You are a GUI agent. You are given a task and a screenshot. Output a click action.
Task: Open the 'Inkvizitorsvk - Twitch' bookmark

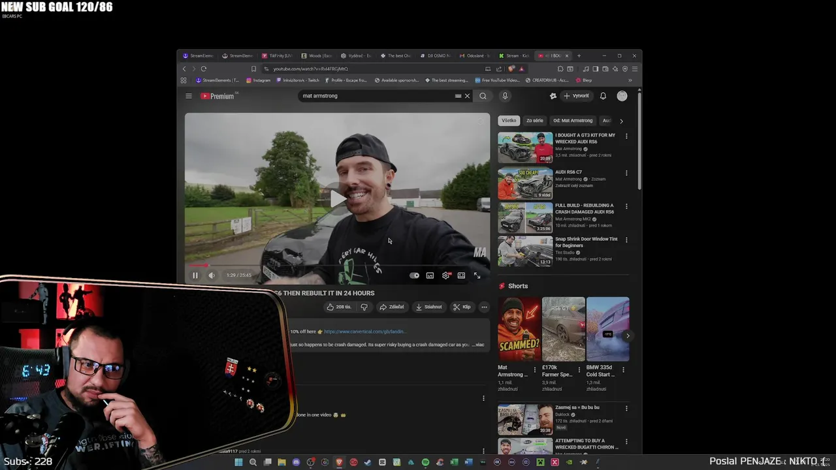[x=298, y=80]
